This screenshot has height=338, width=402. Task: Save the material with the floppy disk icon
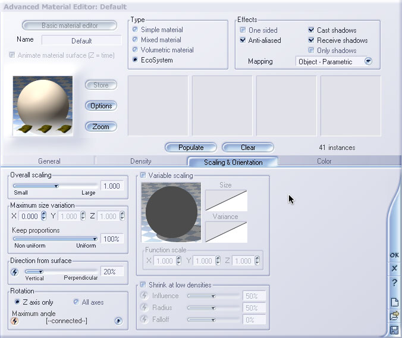(x=394, y=330)
